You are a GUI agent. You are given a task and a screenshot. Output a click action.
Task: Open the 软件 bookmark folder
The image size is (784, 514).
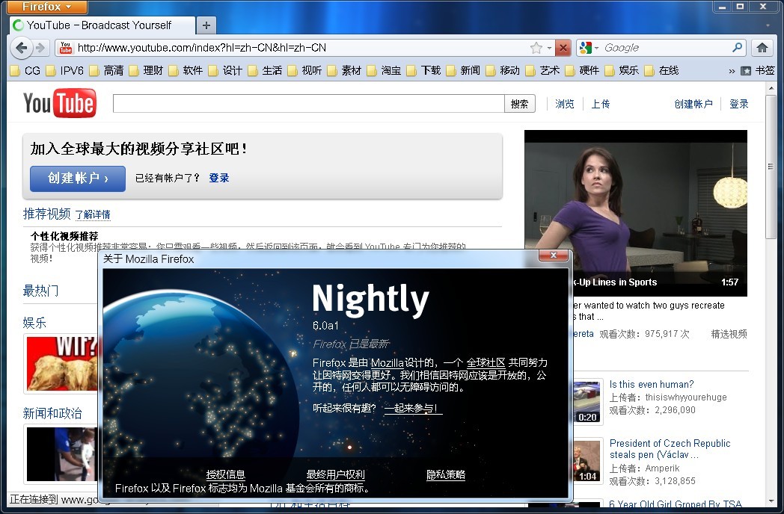[x=186, y=70]
